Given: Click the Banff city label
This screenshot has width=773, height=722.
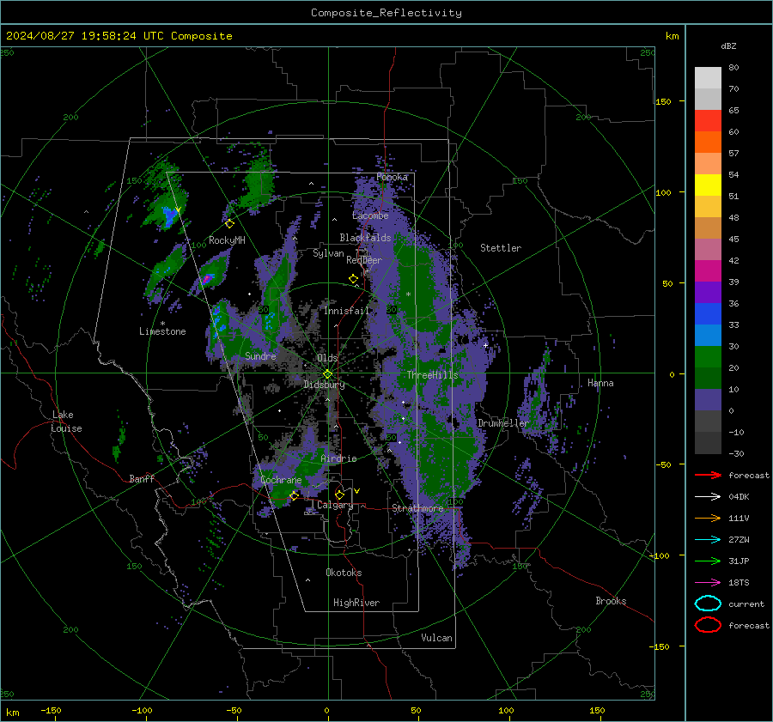Looking at the screenshot, I should click(x=142, y=478).
